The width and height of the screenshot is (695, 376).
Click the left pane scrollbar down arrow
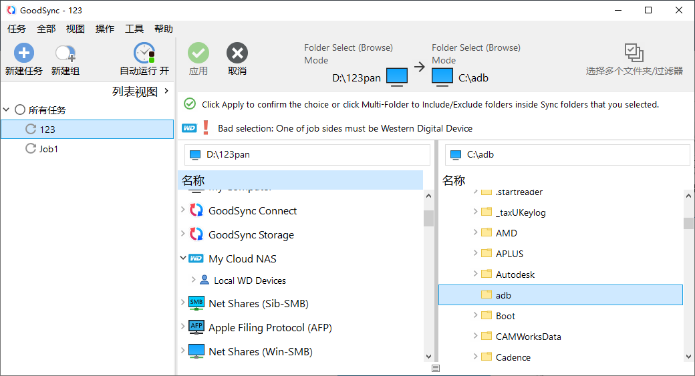click(428, 356)
